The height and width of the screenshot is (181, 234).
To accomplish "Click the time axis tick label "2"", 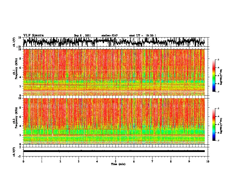I will click(60, 161).
